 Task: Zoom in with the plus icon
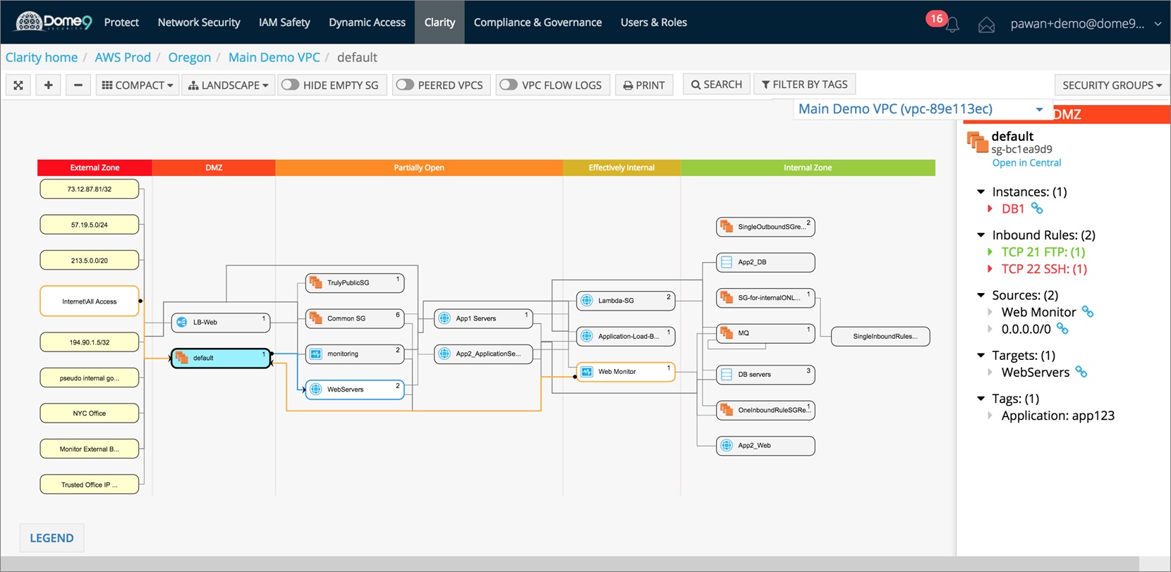[48, 85]
